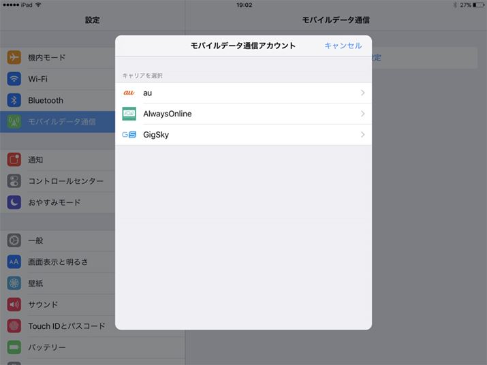Expand the au row chevron

point(362,93)
